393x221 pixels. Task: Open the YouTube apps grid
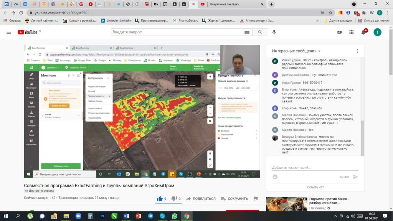[x=352, y=32]
